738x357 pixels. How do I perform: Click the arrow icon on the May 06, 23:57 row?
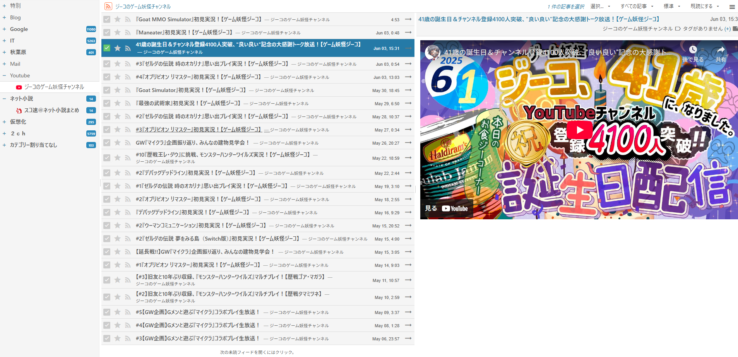(408, 338)
